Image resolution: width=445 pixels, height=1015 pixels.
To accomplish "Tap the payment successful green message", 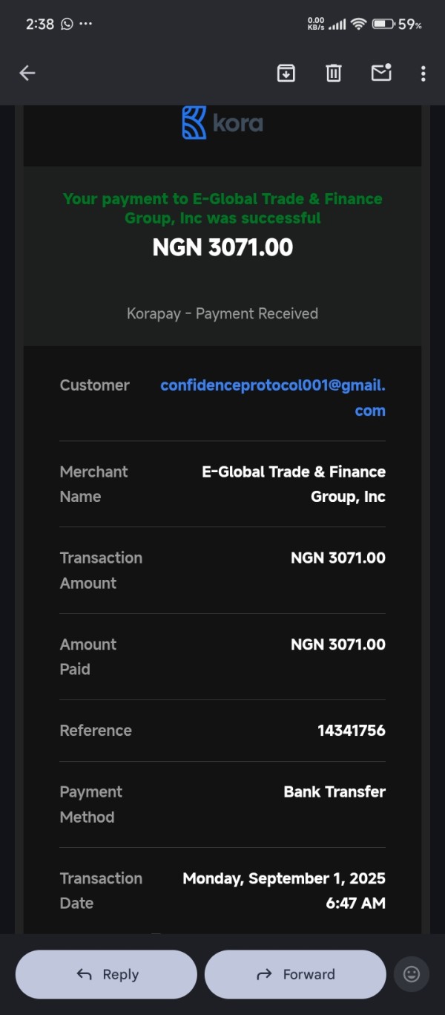I will (222, 209).
